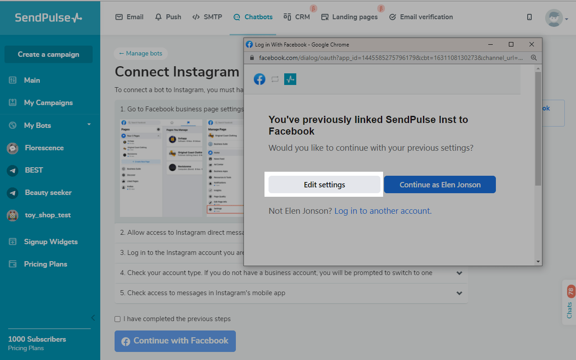
Task: Expand step 4 check account type
Action: click(x=459, y=273)
